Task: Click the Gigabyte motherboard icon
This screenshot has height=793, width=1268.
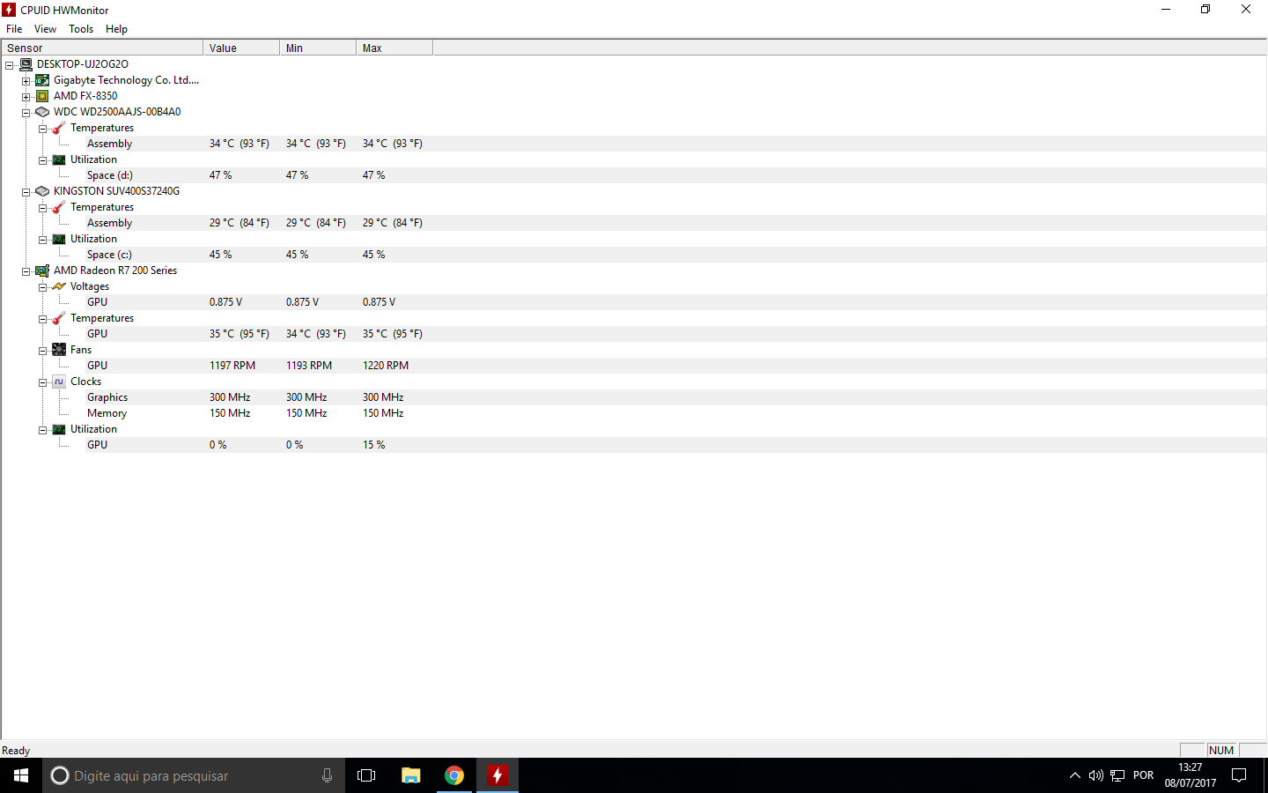Action: [x=42, y=80]
